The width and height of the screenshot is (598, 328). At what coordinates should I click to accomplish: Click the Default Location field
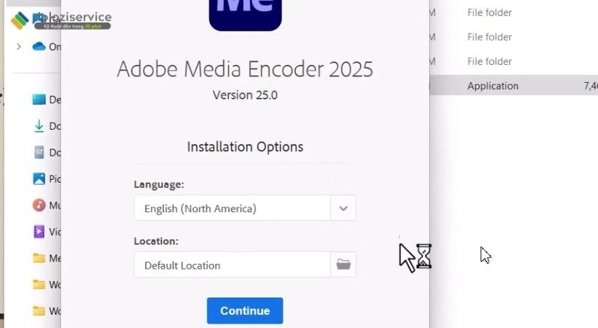(x=232, y=265)
